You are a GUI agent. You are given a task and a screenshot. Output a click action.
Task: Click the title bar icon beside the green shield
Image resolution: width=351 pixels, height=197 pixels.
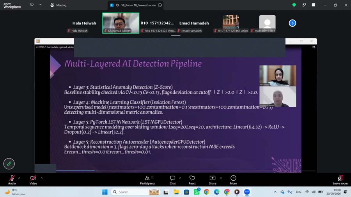point(304,5)
